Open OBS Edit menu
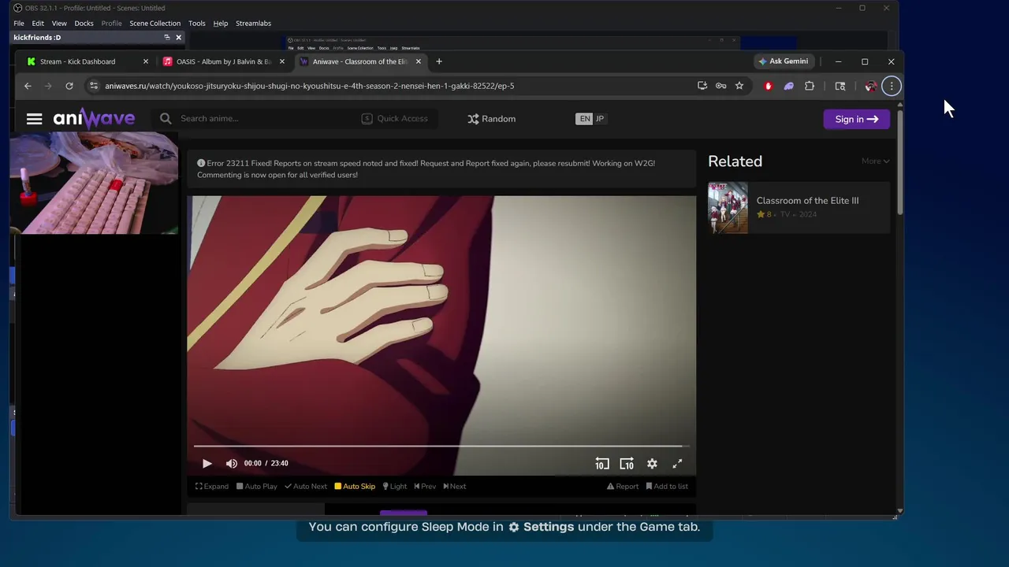Image resolution: width=1009 pixels, height=567 pixels. coord(38,24)
